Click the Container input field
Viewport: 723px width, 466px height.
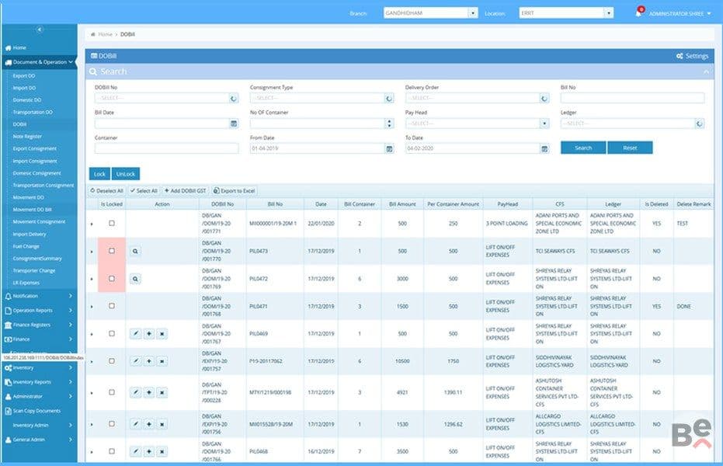(x=166, y=148)
